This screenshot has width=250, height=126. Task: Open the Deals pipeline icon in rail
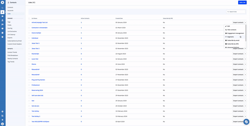(2, 25)
